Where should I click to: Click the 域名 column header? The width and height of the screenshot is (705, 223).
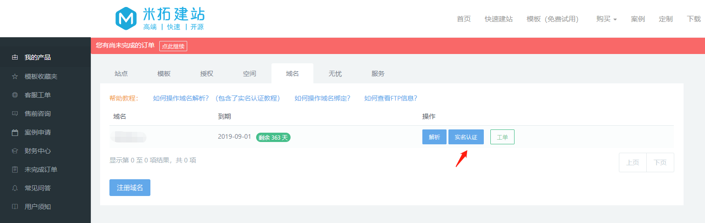[x=120, y=116]
